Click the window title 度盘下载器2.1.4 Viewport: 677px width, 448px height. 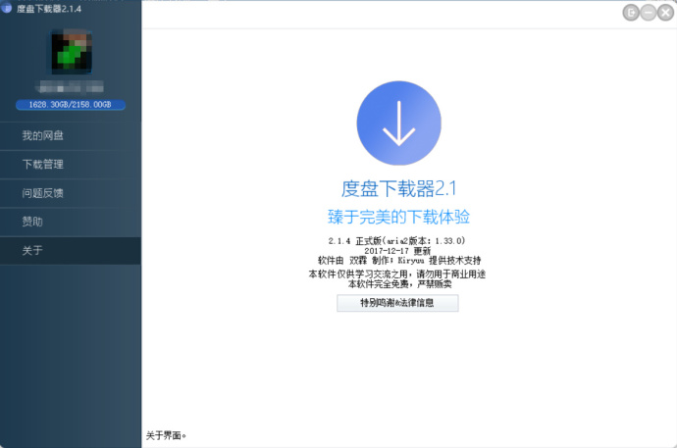pyautogui.click(x=49, y=9)
